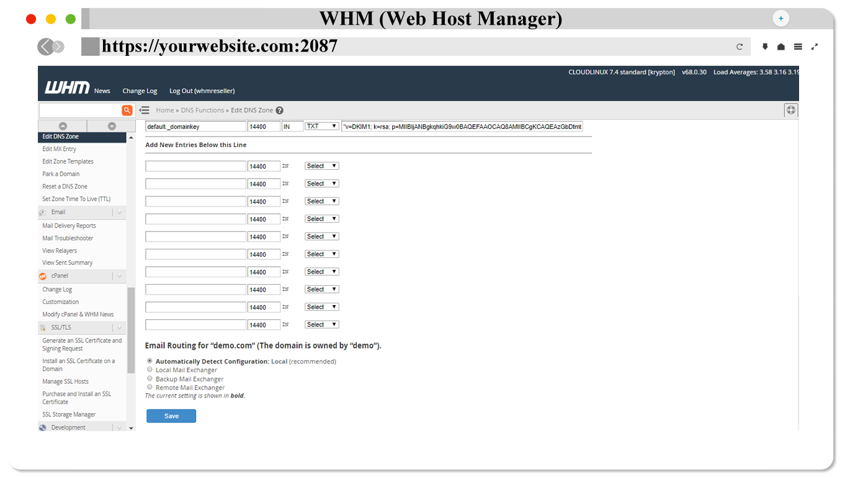Go to the DNS Functions breadcrumb link
Image resolution: width=845 pixels, height=477 pixels.
(x=202, y=110)
